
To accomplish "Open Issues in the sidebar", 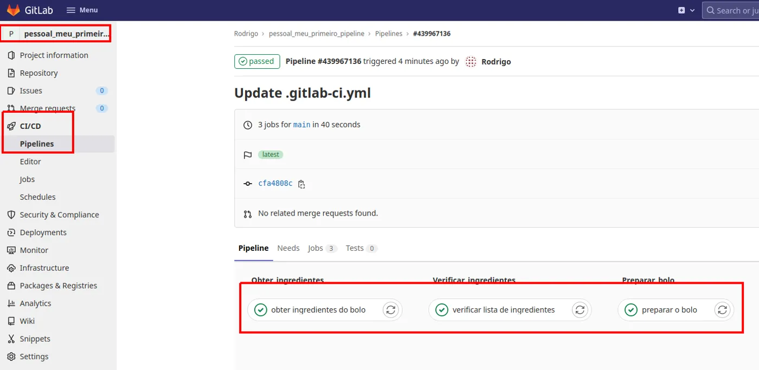I will pos(31,90).
